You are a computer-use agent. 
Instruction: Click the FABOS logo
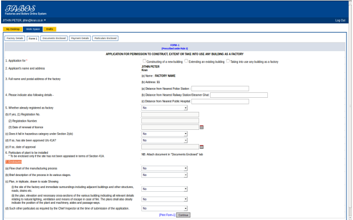coord(20,9)
